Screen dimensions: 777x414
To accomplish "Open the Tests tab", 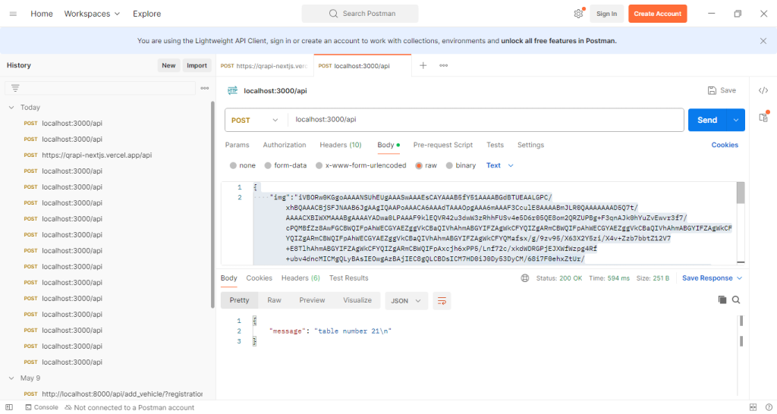I will click(x=495, y=145).
